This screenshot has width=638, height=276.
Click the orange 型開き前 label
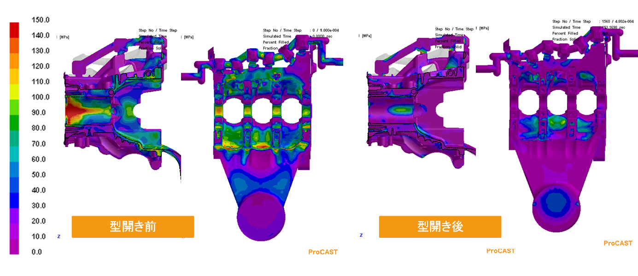(x=133, y=227)
